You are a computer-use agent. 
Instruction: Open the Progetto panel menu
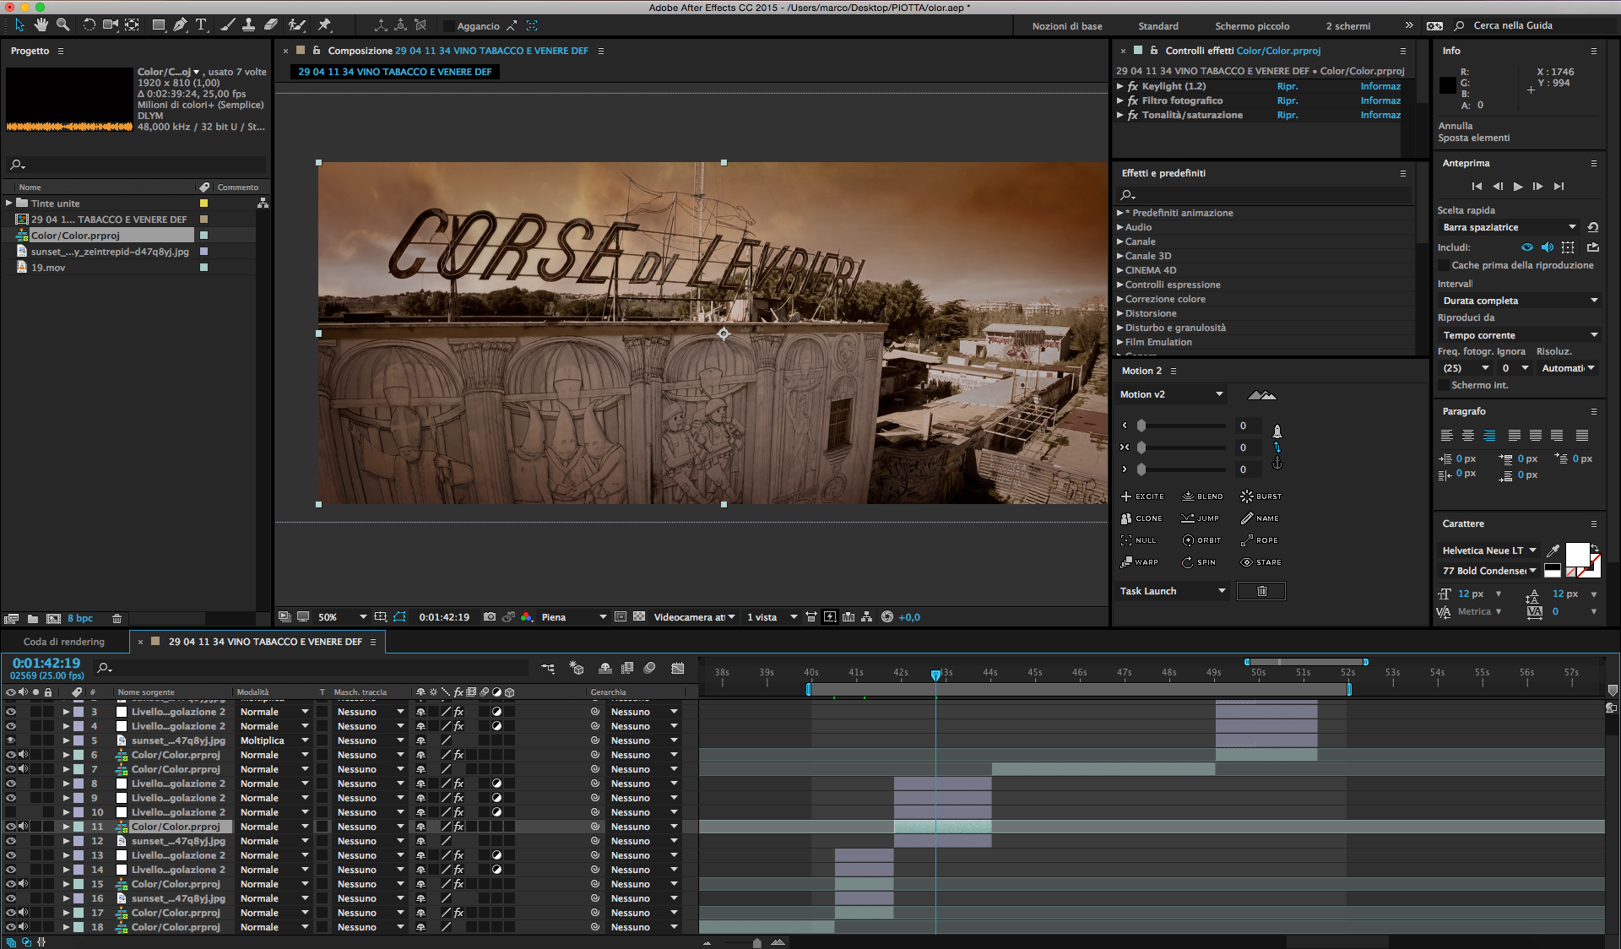(61, 51)
